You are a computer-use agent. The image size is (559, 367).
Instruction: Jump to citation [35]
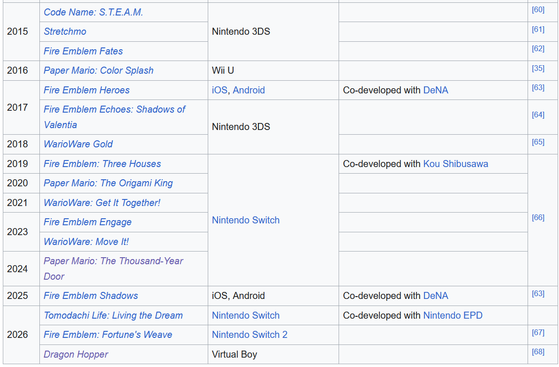tap(538, 68)
